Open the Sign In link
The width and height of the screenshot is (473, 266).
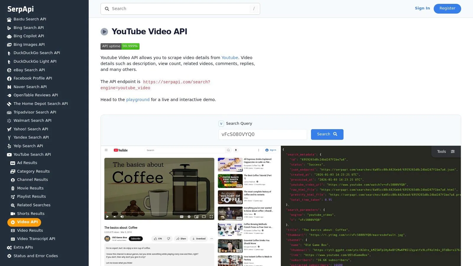pos(422,8)
